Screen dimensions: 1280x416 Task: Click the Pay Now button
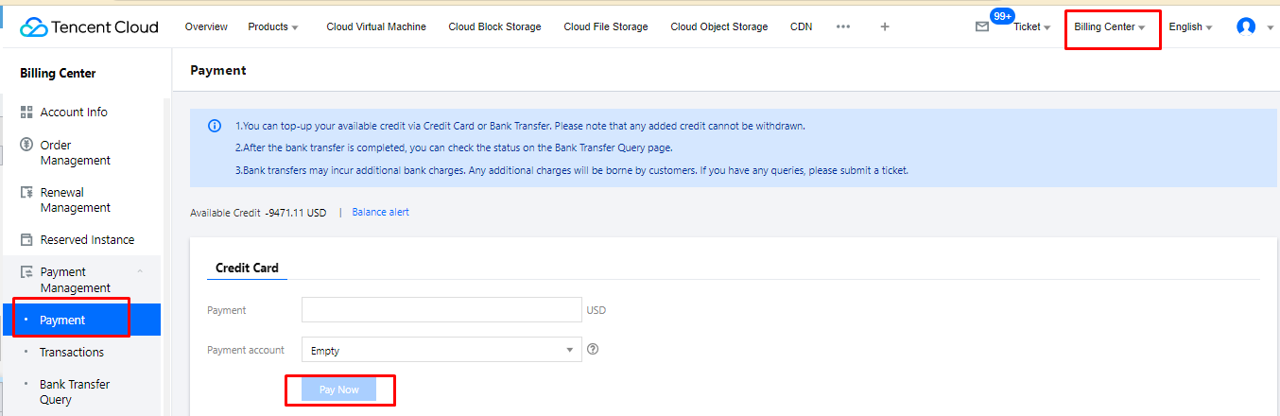pos(338,390)
